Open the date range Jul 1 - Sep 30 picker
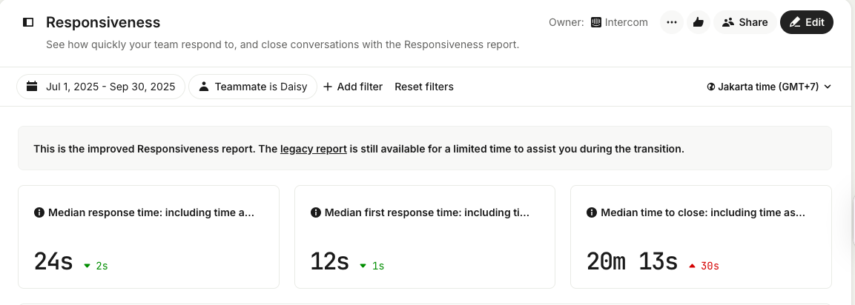Image resolution: width=855 pixels, height=305 pixels. 101,87
